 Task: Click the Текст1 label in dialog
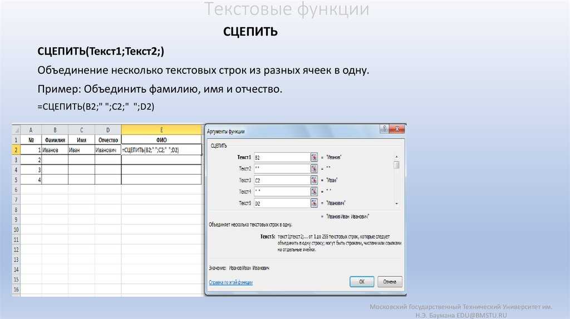244,157
